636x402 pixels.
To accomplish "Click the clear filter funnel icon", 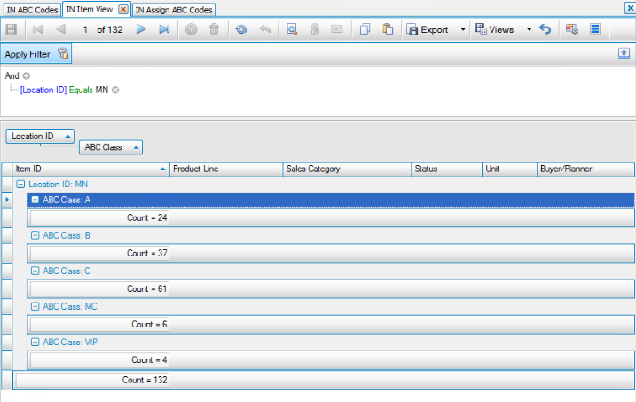I will 63,53.
